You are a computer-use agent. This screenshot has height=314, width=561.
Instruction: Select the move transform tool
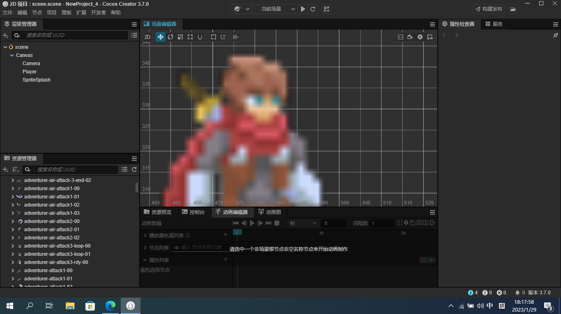coord(161,37)
